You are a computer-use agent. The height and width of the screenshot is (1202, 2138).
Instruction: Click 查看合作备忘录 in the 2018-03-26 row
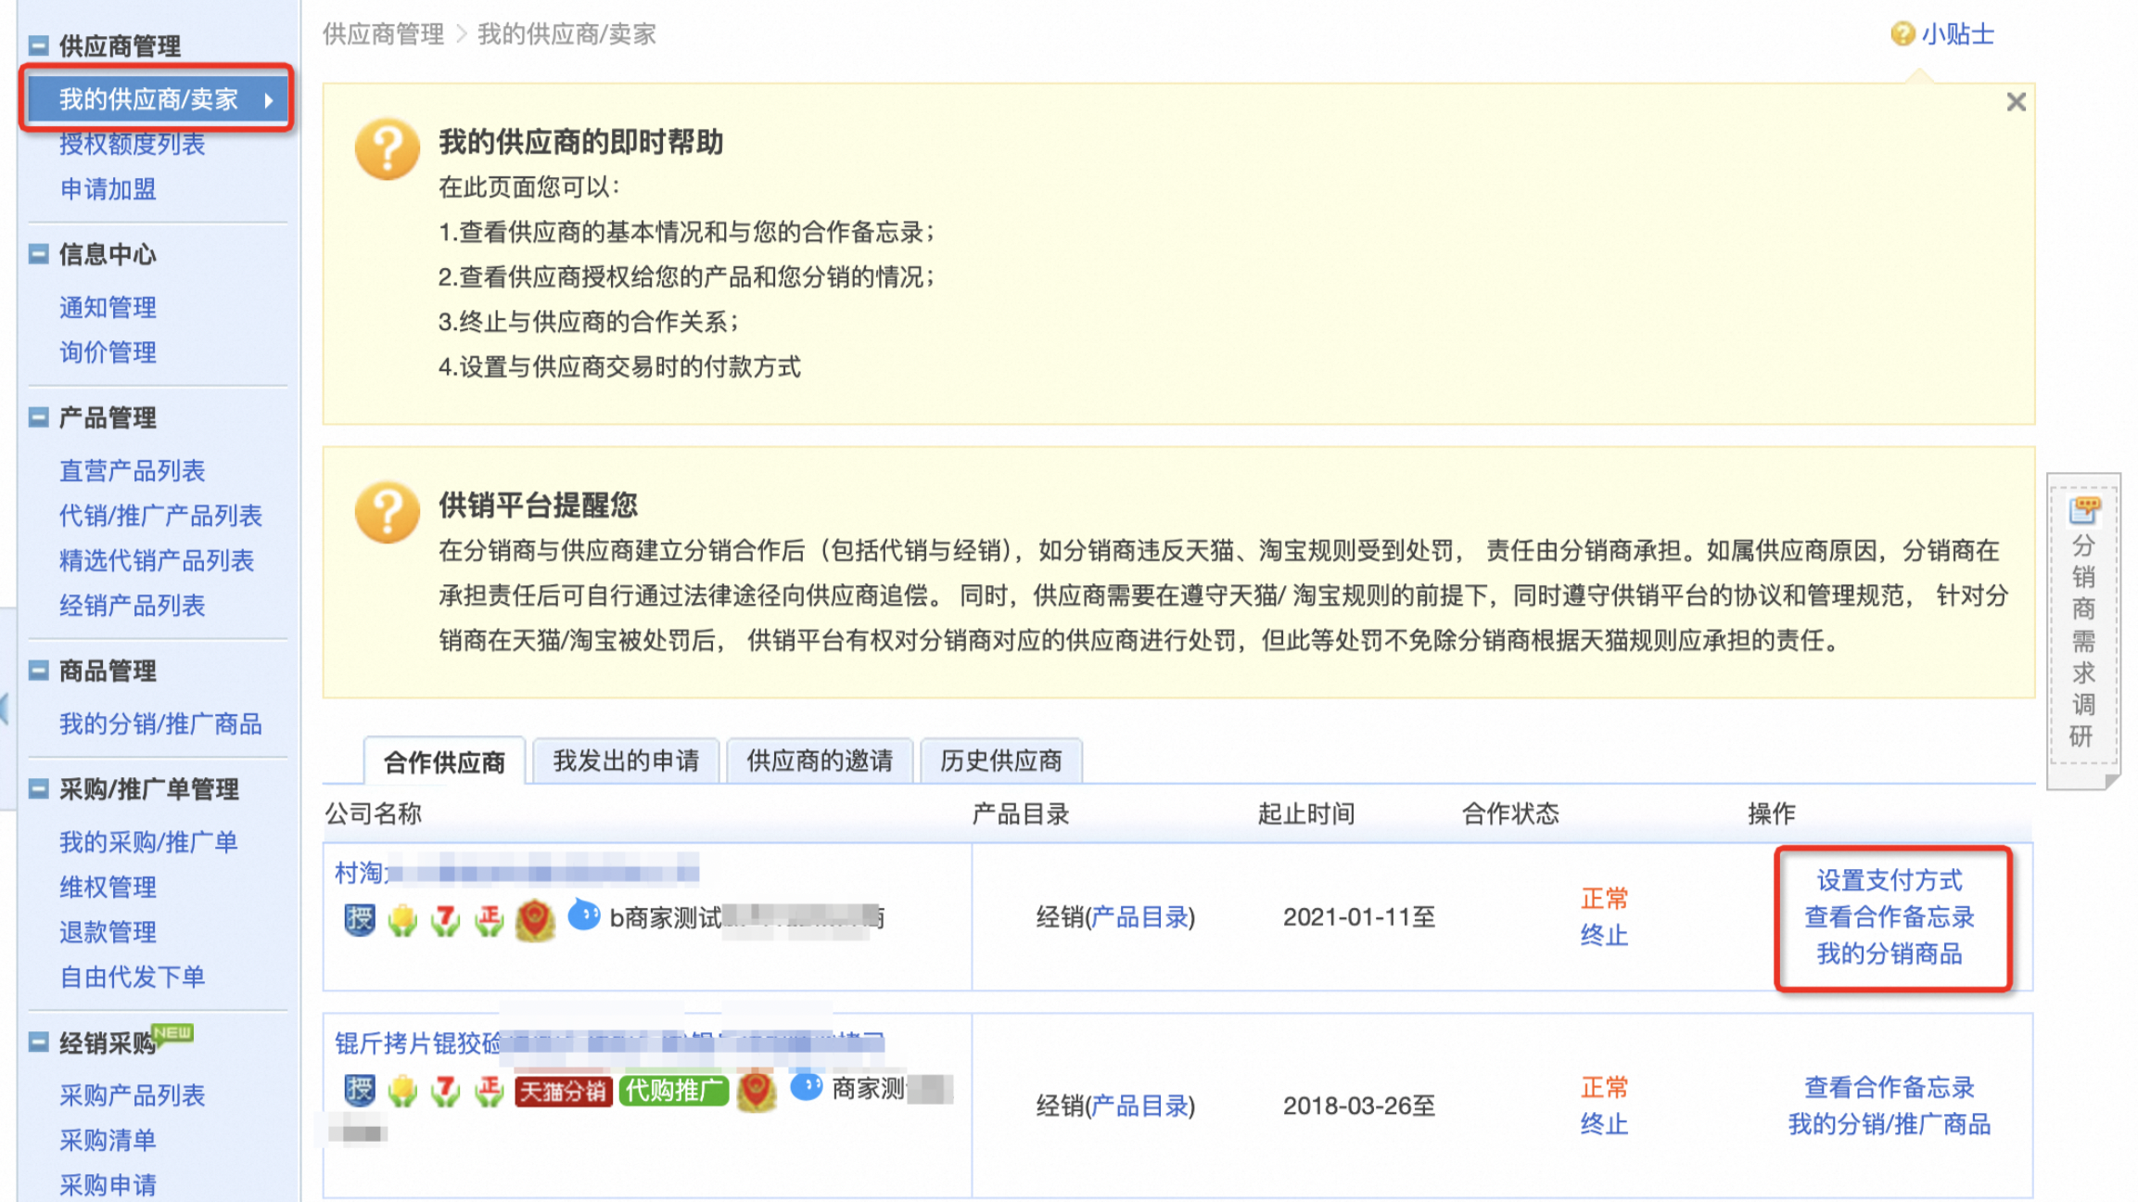[1890, 1087]
